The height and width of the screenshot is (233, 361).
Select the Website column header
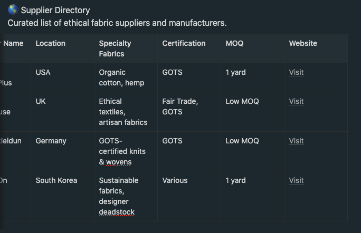click(303, 43)
